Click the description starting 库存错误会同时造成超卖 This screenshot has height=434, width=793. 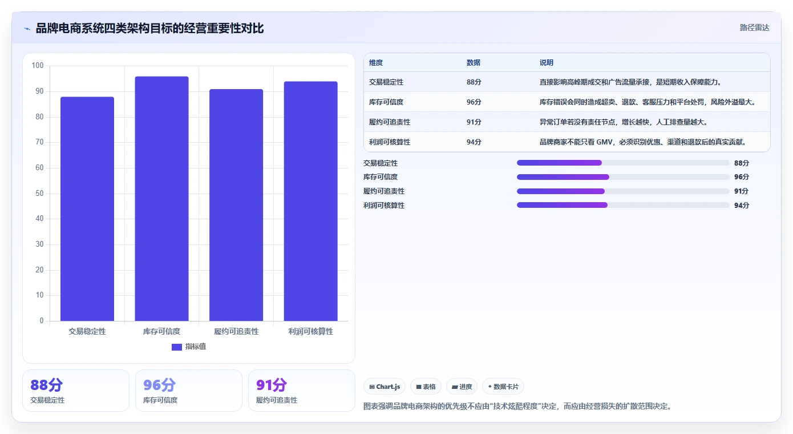(x=648, y=102)
